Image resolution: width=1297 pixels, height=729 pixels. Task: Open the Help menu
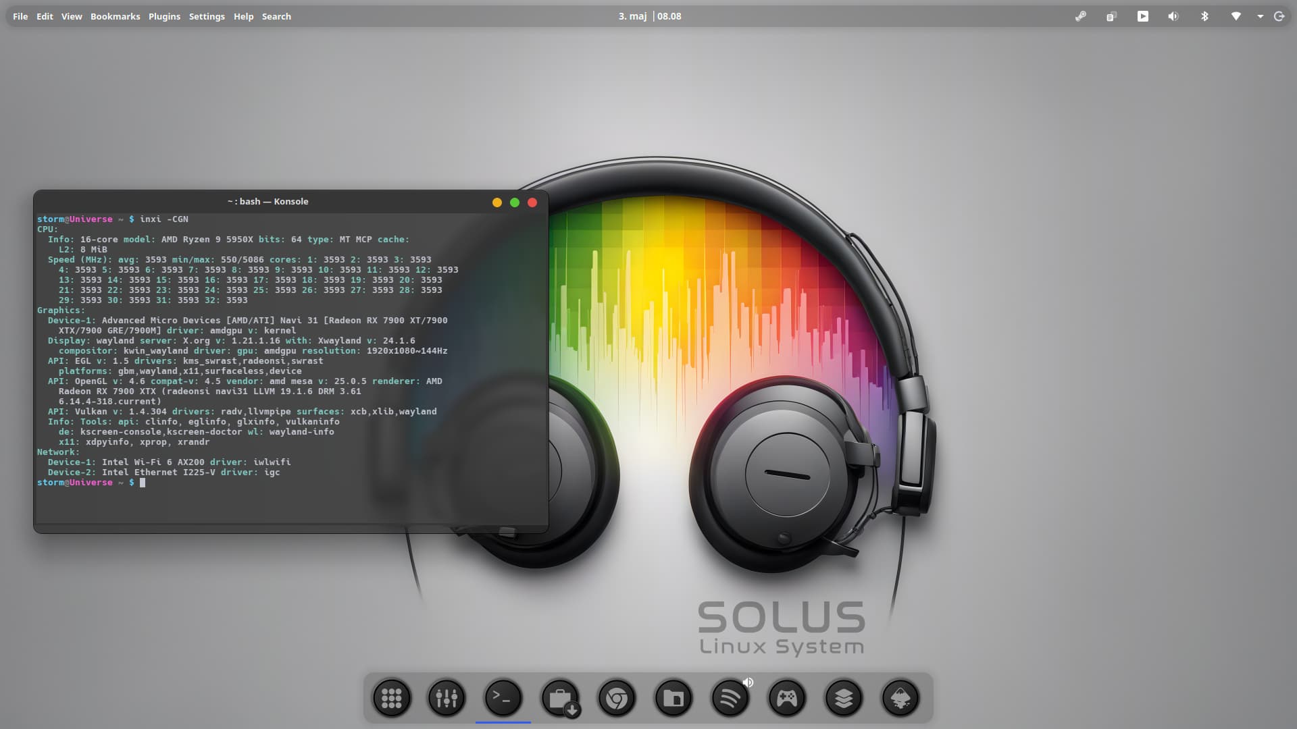pyautogui.click(x=243, y=16)
